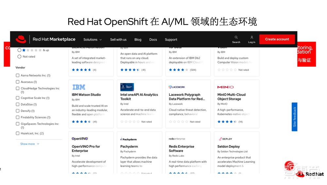Open Search via magnifier icon
The width and height of the screenshot is (327, 185).
click(236, 37)
